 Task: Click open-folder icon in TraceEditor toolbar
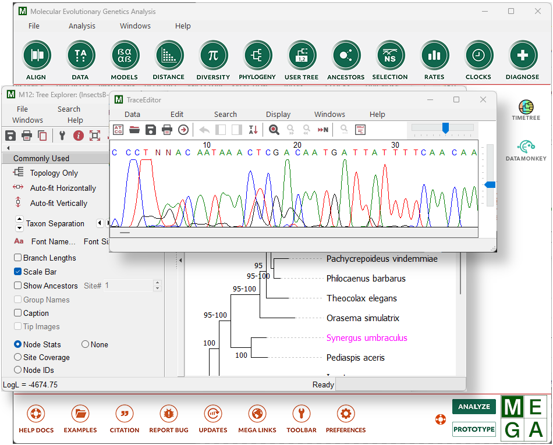[x=134, y=130]
